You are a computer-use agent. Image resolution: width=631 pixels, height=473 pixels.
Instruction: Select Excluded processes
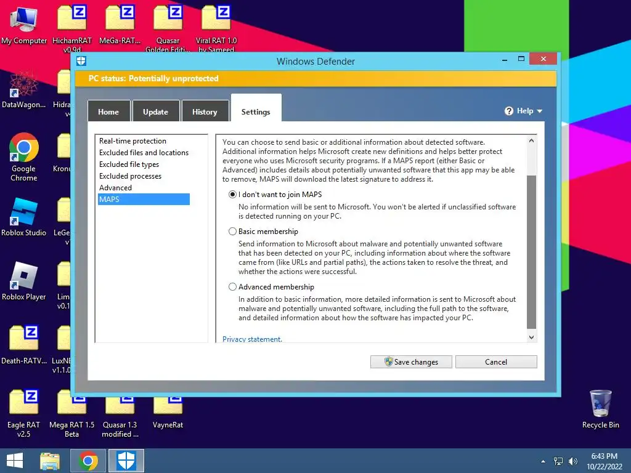(x=131, y=176)
